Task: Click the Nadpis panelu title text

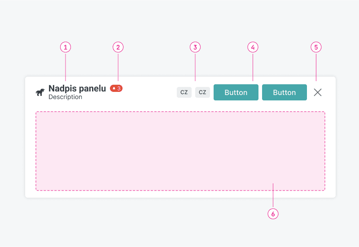Action: 77,88
